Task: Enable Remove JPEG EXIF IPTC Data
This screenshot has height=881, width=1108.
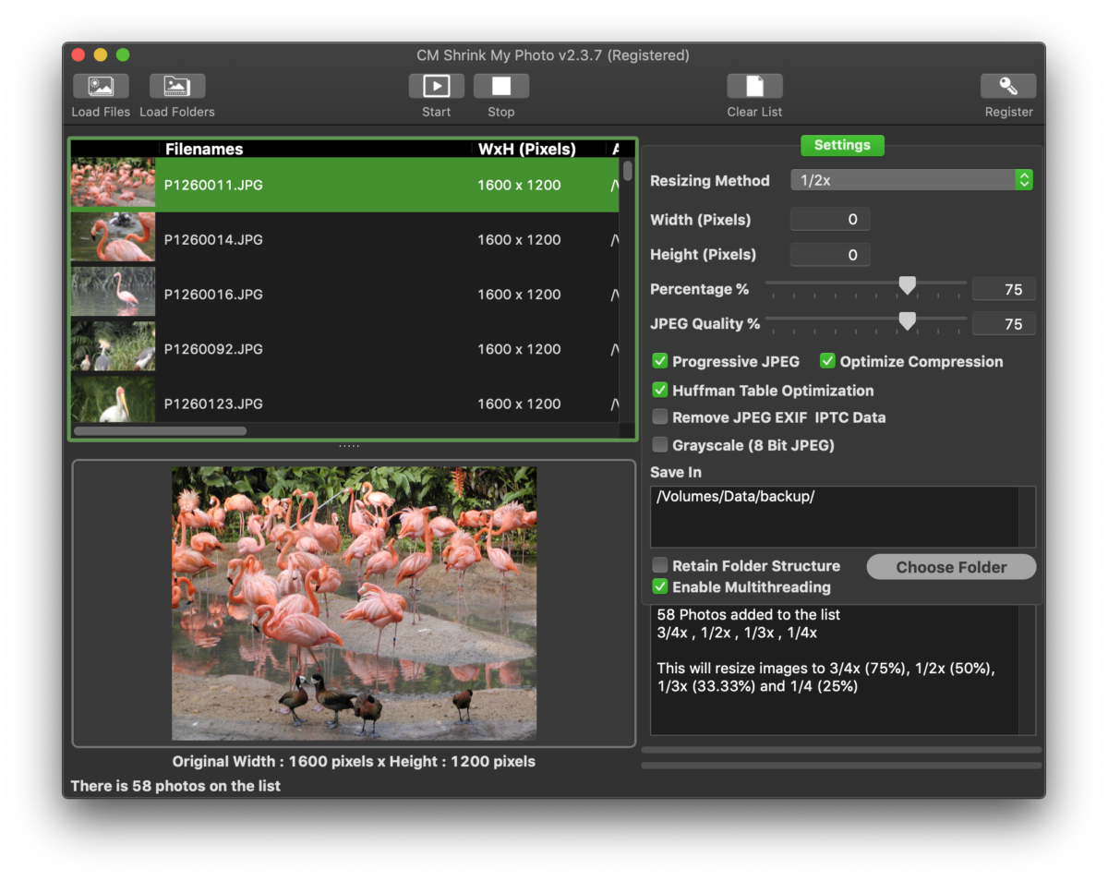Action: point(660,416)
